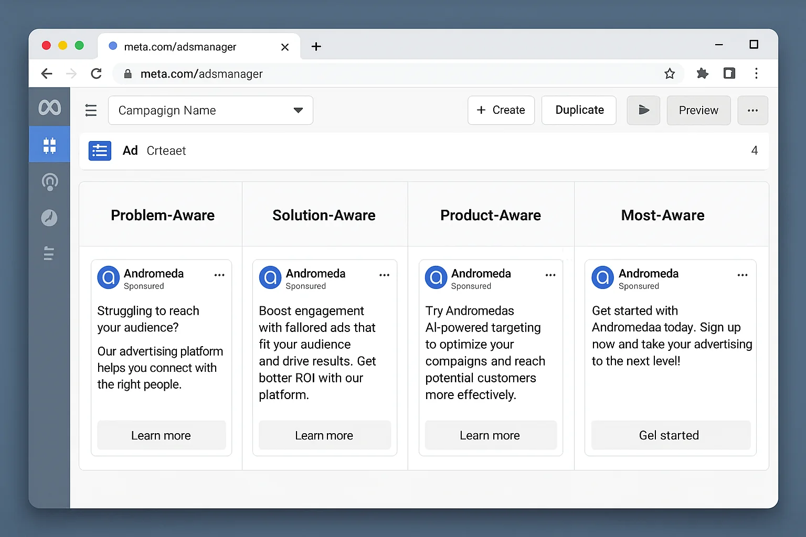Screen dimensions: 806x537
Task: Open the Audiences sidebar icon
Action: 49,181
